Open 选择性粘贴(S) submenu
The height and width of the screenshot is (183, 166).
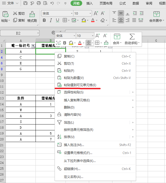point(95,92)
